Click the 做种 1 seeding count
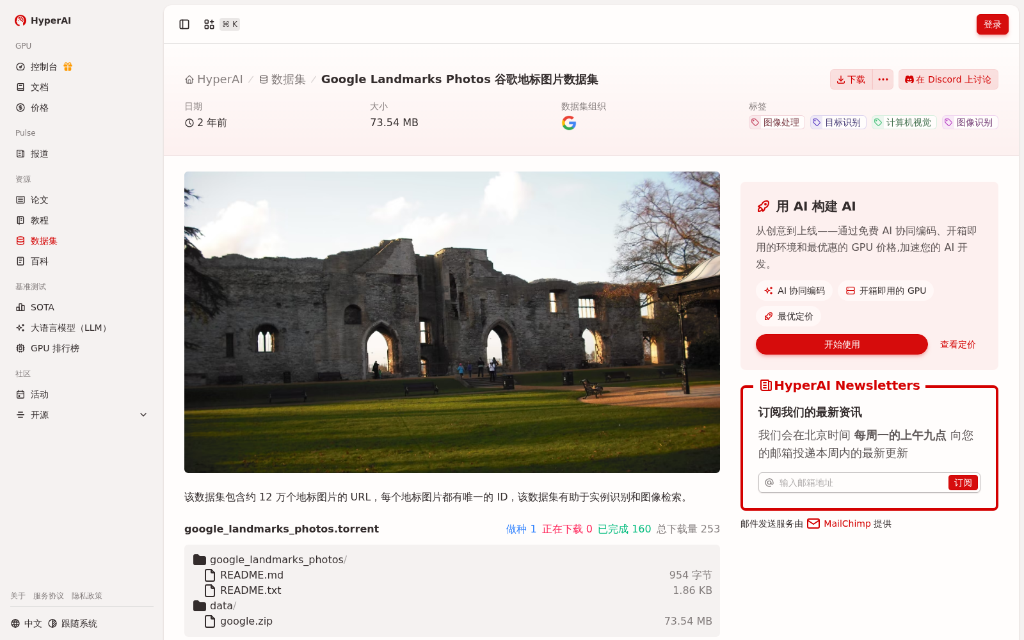1024x640 pixels. point(521,529)
